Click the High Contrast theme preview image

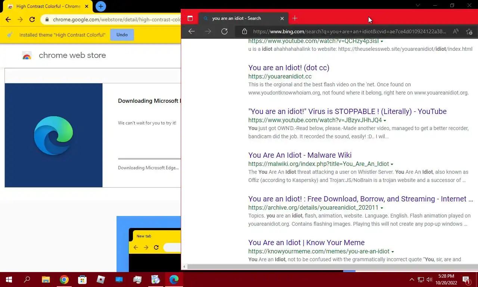pos(149,244)
